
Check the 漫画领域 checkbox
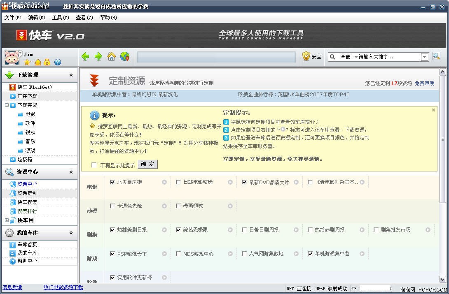(178, 206)
